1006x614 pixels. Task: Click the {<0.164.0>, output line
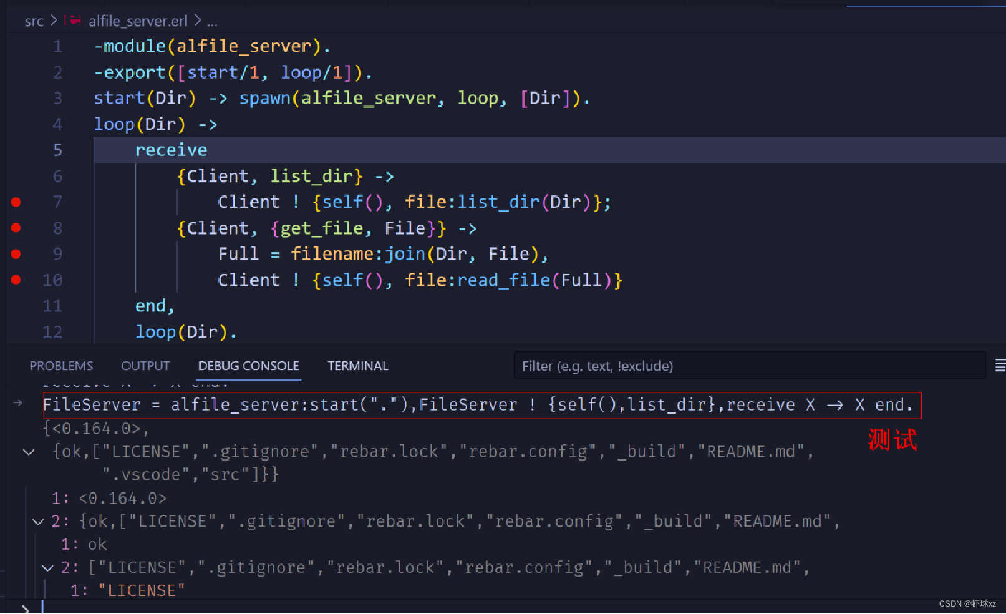point(96,429)
